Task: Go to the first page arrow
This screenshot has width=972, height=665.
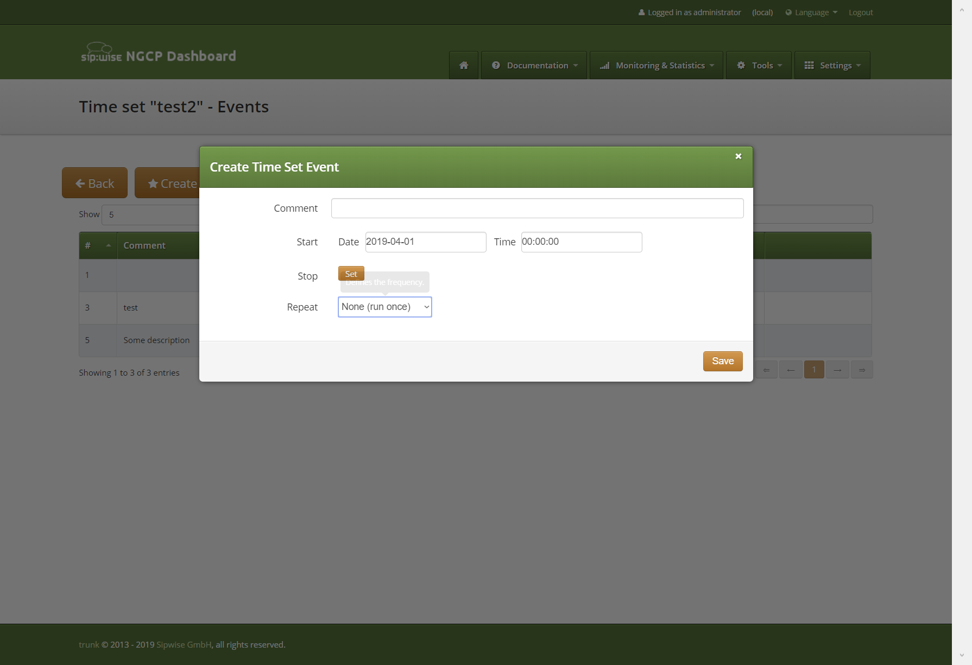Action: [x=766, y=370]
